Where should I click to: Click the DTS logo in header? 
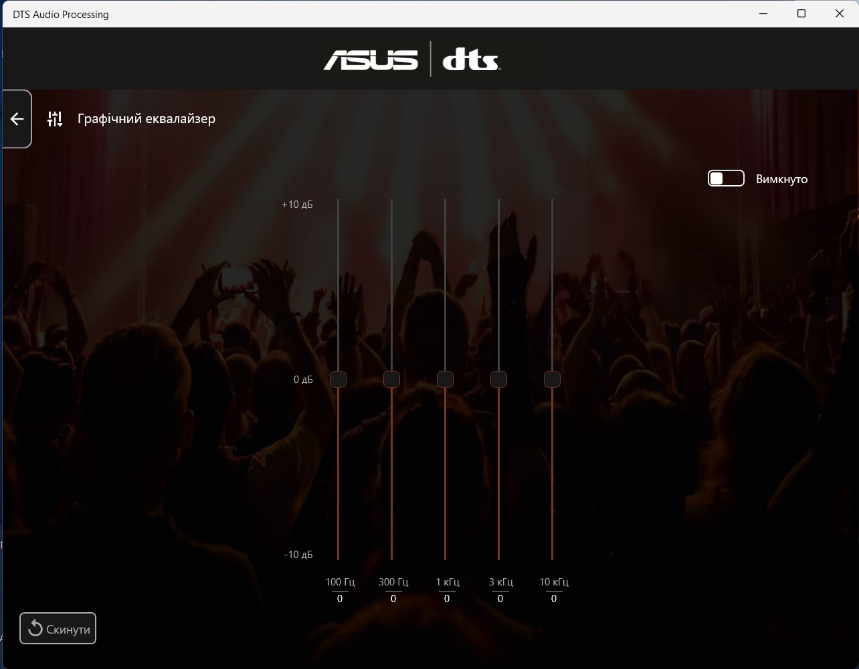pyautogui.click(x=472, y=59)
